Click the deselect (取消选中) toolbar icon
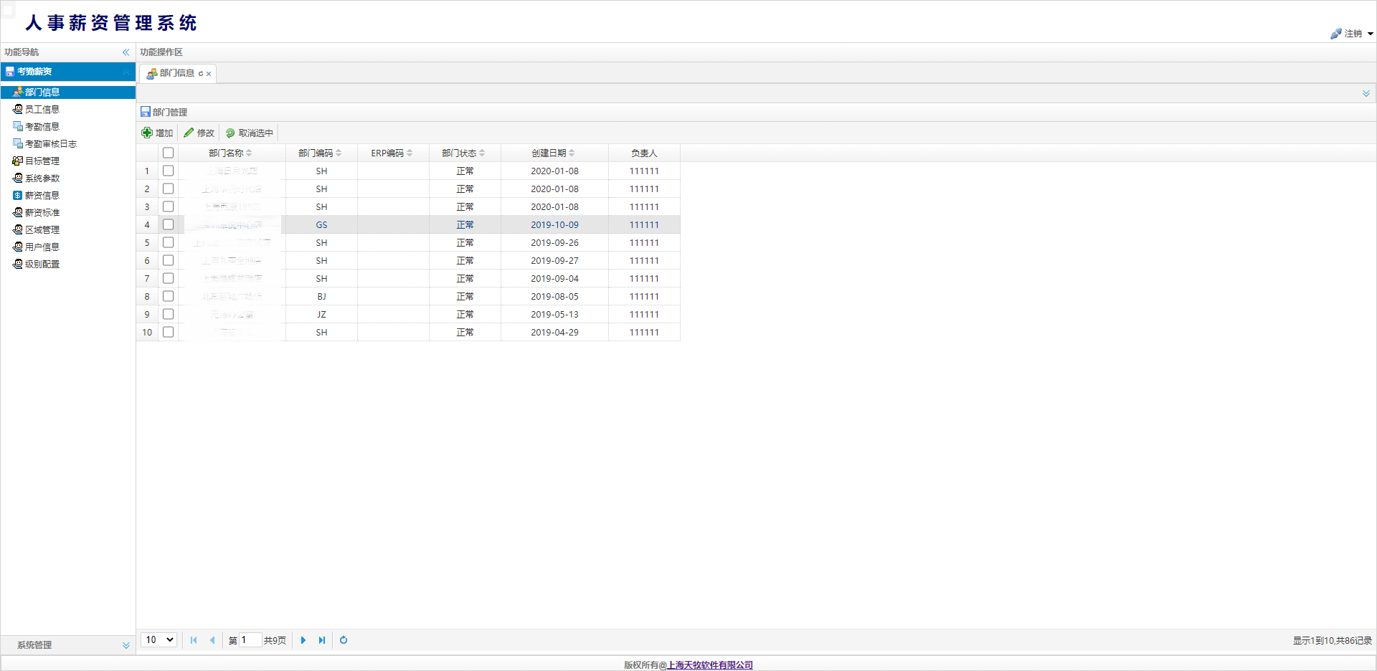This screenshot has height=671, width=1377. pyautogui.click(x=230, y=133)
